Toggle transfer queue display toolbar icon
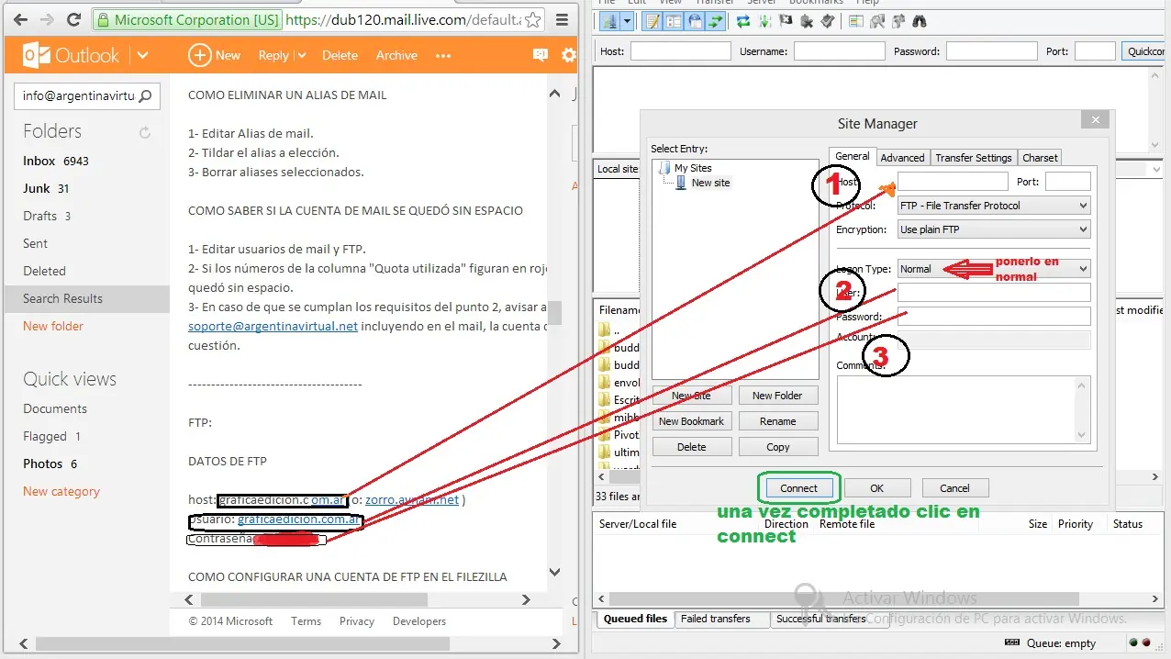Viewport: 1171px width, 659px height. click(x=716, y=21)
